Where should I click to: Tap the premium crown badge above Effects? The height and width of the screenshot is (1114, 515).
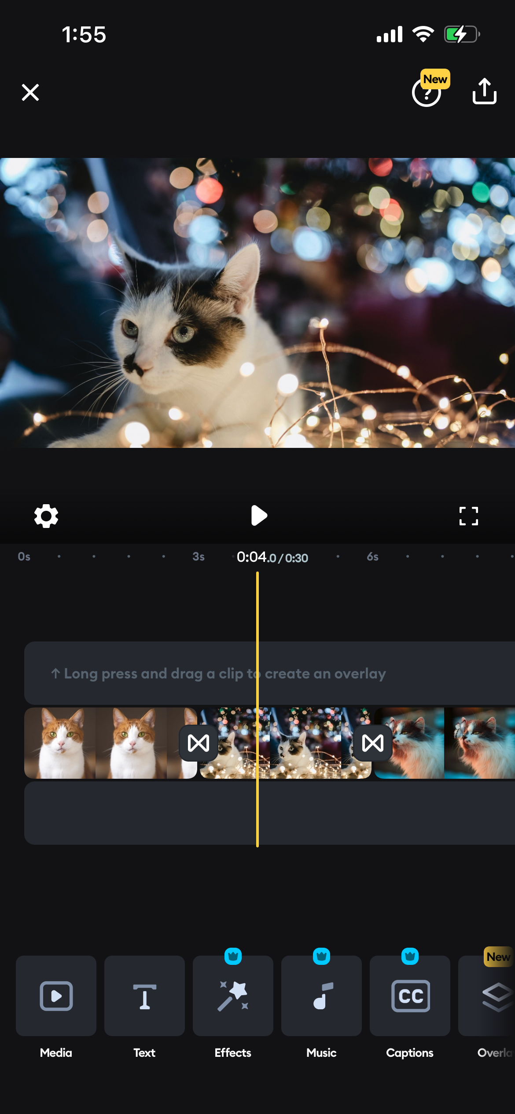(233, 956)
